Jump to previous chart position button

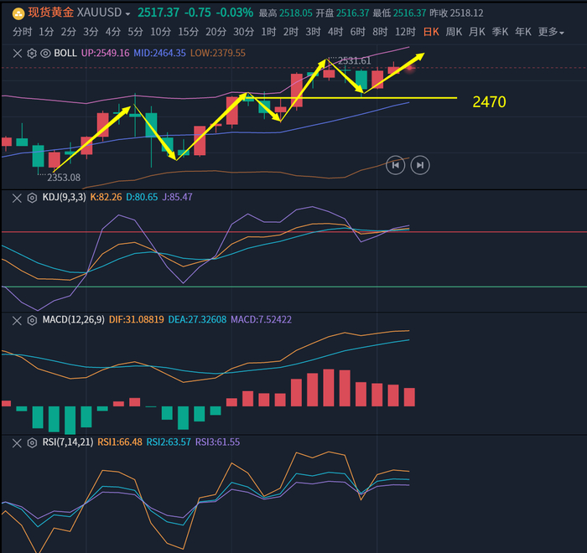(x=395, y=165)
